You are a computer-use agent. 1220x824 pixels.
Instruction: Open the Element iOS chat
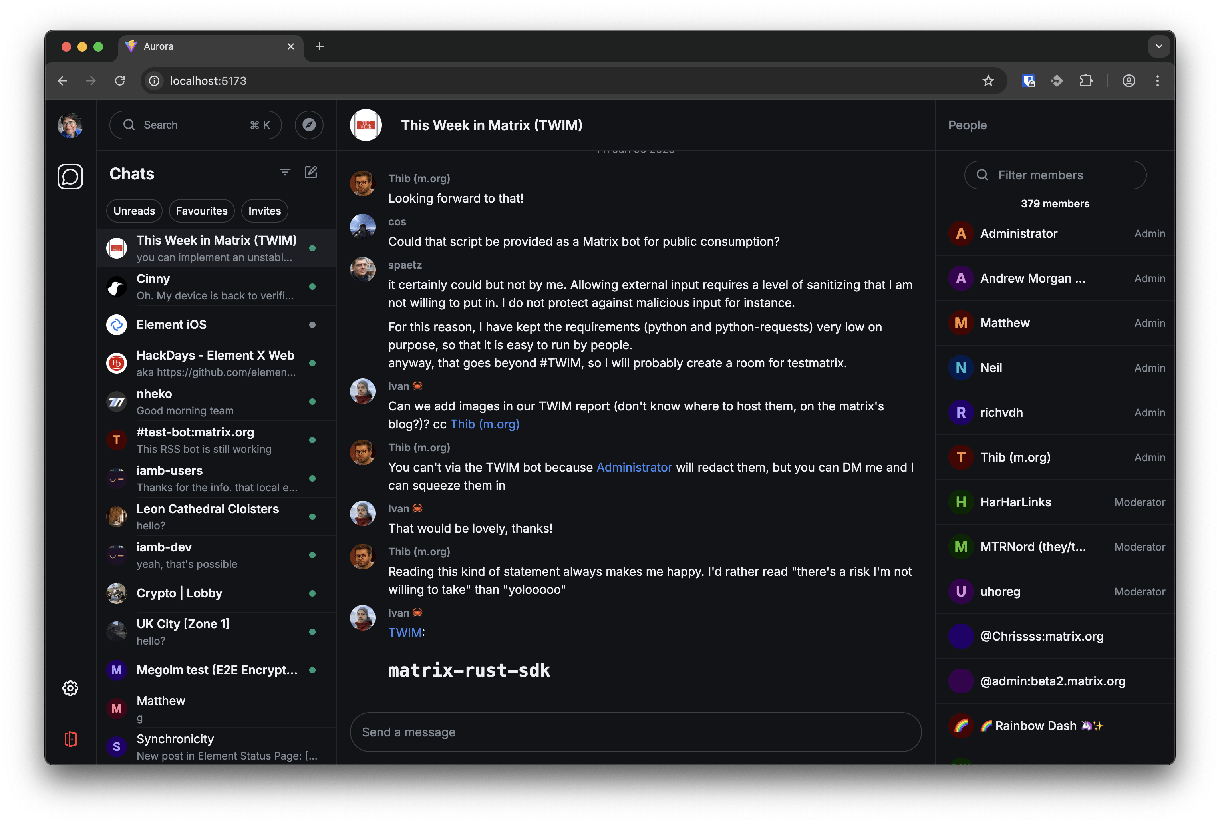[216, 325]
